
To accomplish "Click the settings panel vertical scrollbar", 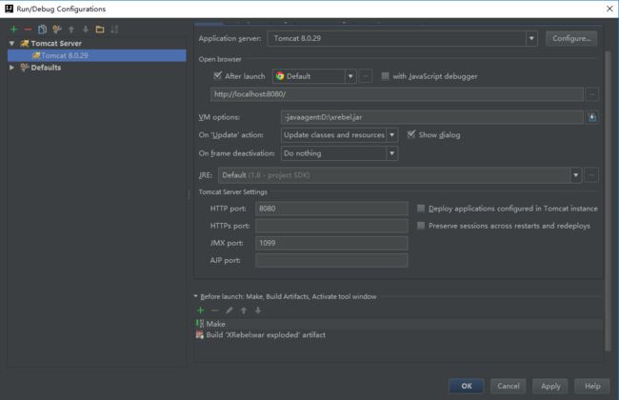I will [608, 201].
